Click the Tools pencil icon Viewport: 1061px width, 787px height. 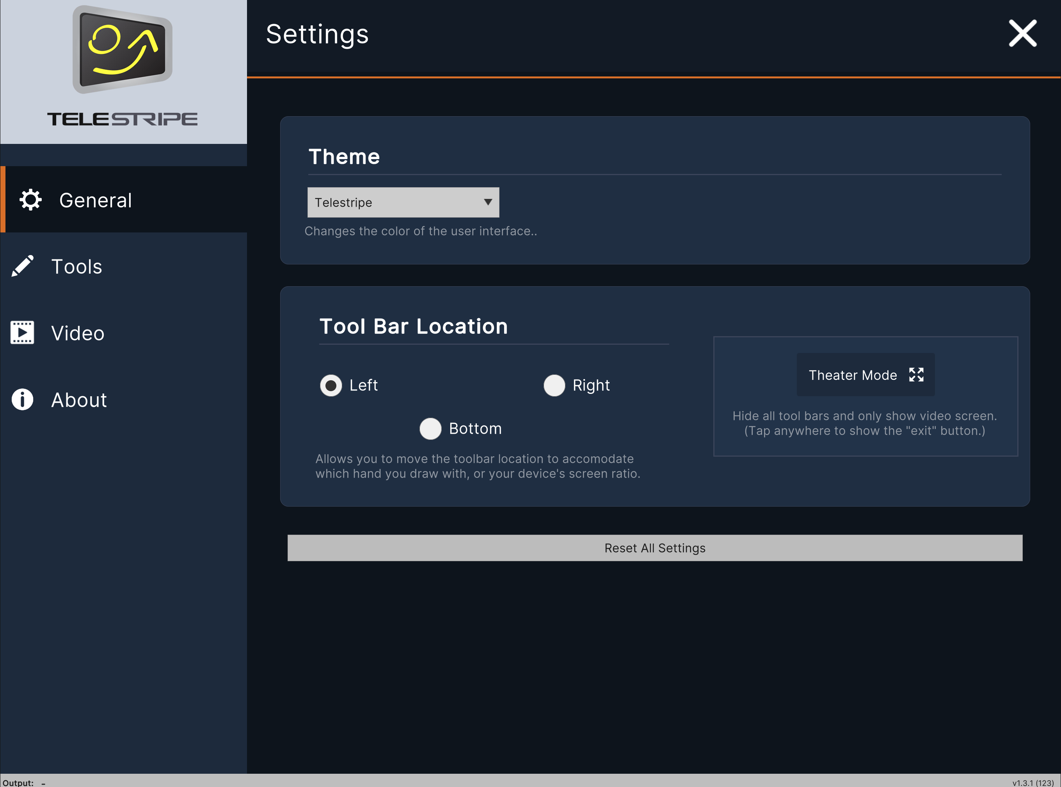(22, 266)
